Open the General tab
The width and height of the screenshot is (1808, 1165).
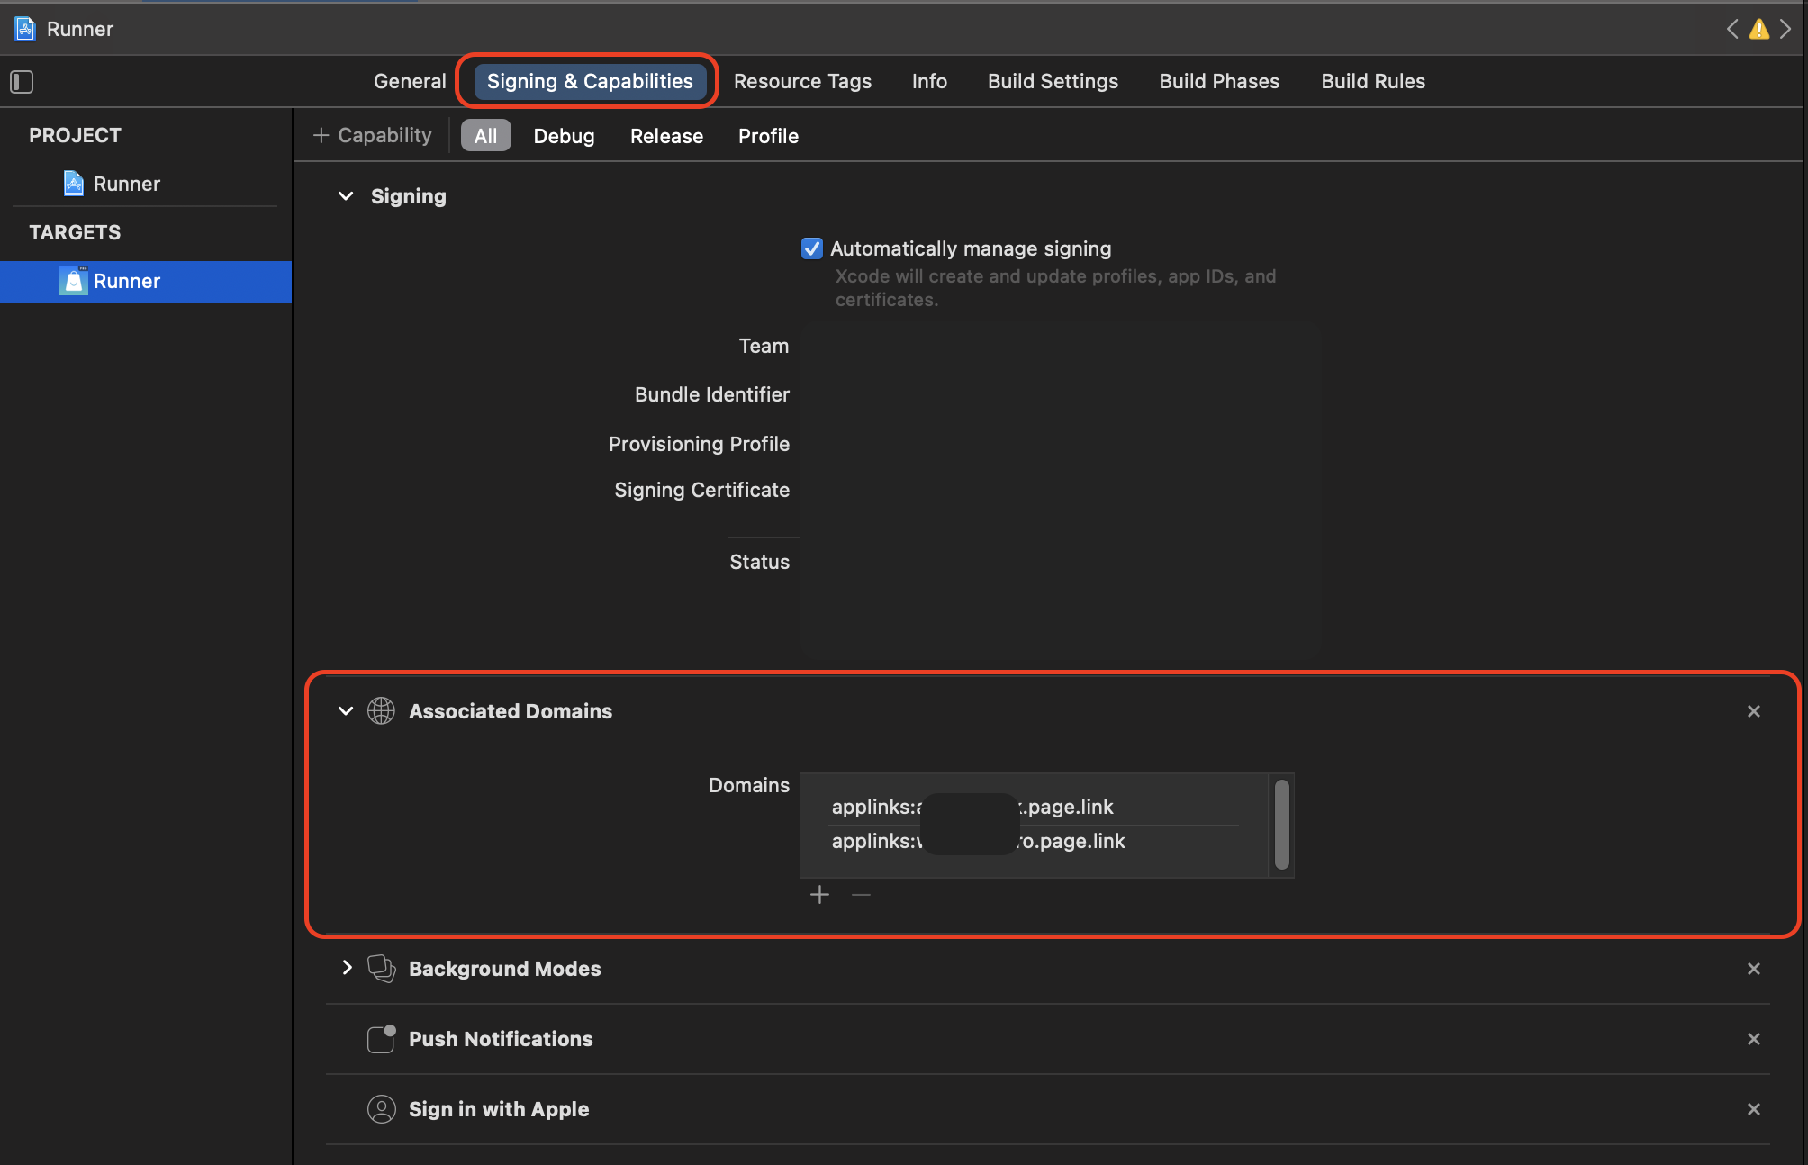point(410,81)
